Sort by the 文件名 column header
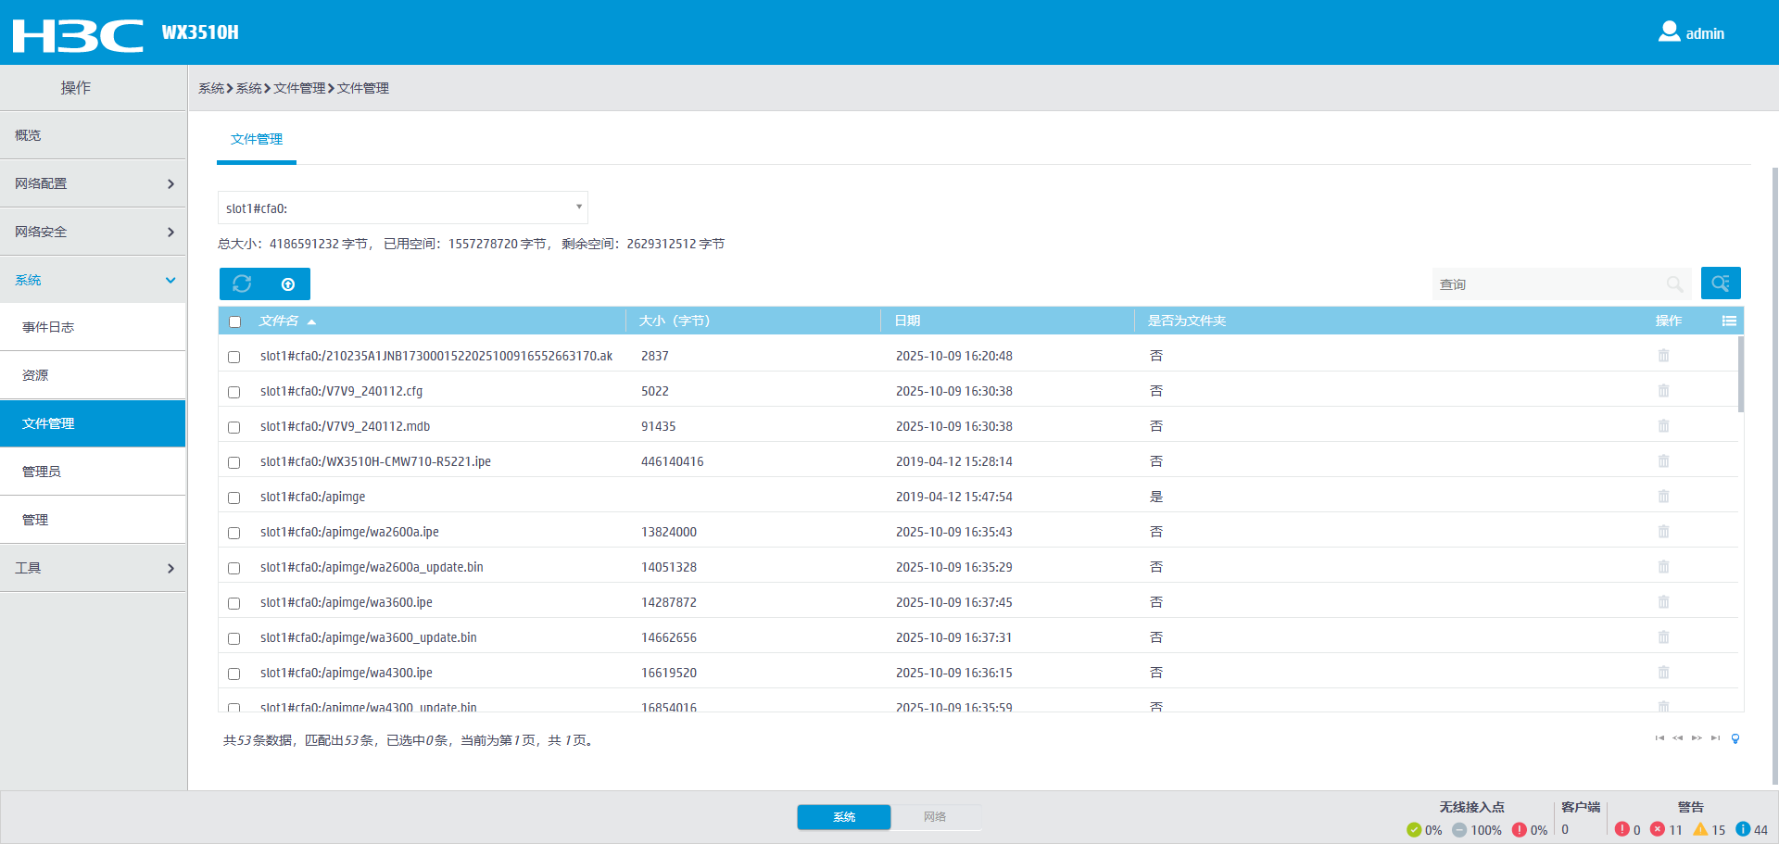This screenshot has width=1779, height=844. 279,321
